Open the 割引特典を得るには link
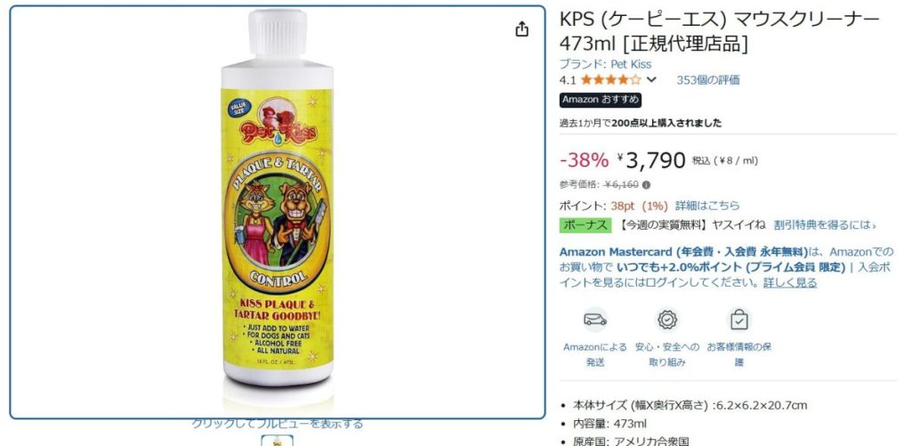This screenshot has height=446, width=911. point(825,225)
